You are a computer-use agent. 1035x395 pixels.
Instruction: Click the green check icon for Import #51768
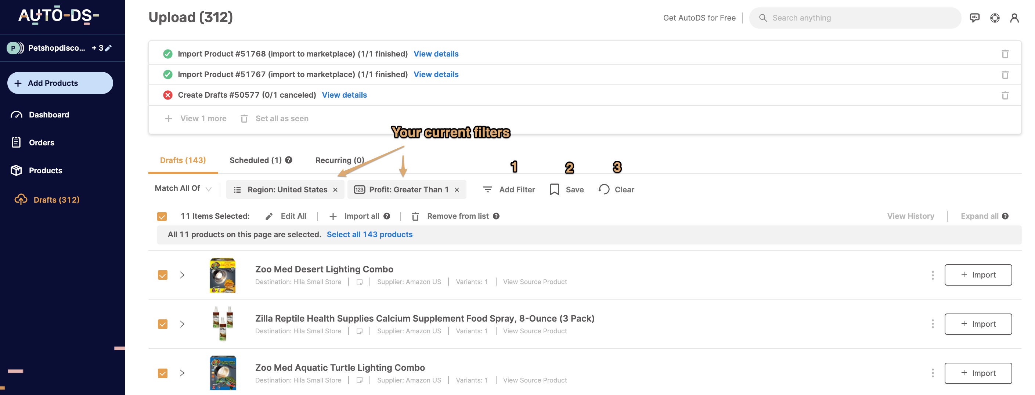pyautogui.click(x=167, y=54)
